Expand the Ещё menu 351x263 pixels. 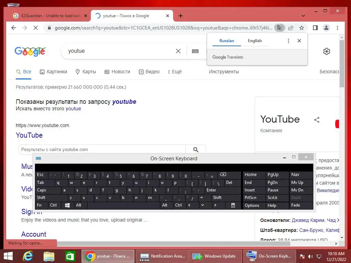(174, 72)
